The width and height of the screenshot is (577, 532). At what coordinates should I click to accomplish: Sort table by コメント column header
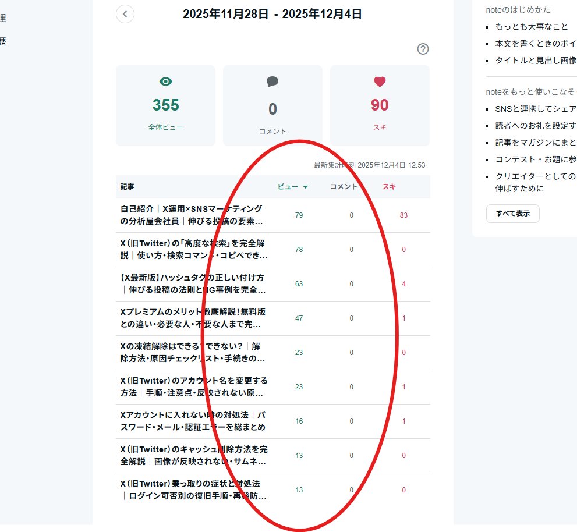point(344,187)
